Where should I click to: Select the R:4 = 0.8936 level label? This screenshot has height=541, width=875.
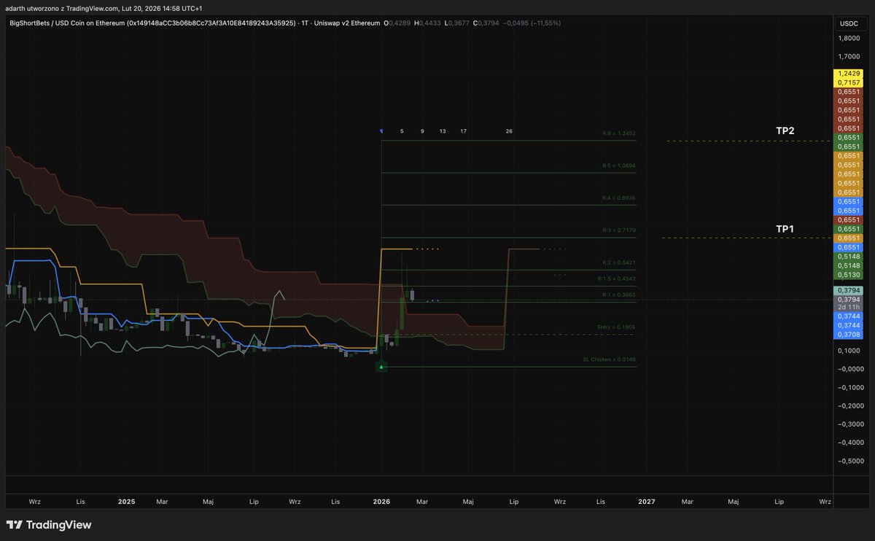619,198
